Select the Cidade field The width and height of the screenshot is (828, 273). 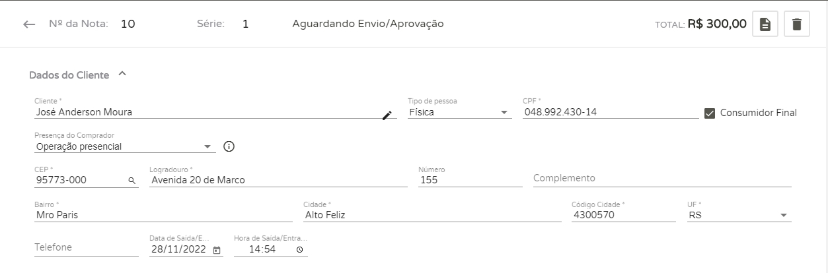point(432,215)
